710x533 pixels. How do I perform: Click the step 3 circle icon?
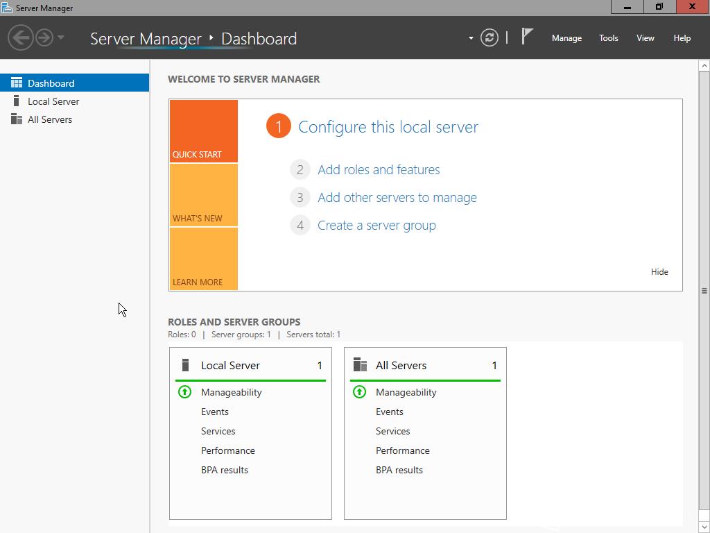click(x=300, y=198)
